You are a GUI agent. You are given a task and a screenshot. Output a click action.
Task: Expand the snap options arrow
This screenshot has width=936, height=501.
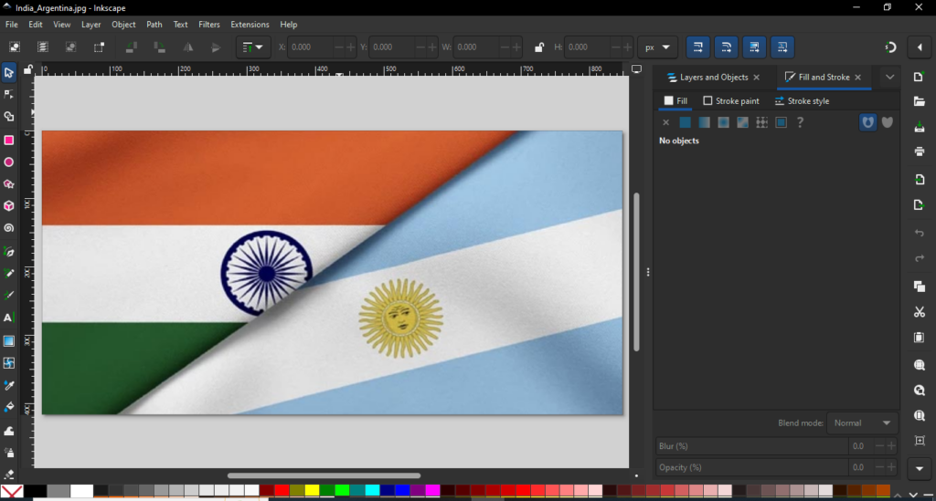tap(920, 47)
